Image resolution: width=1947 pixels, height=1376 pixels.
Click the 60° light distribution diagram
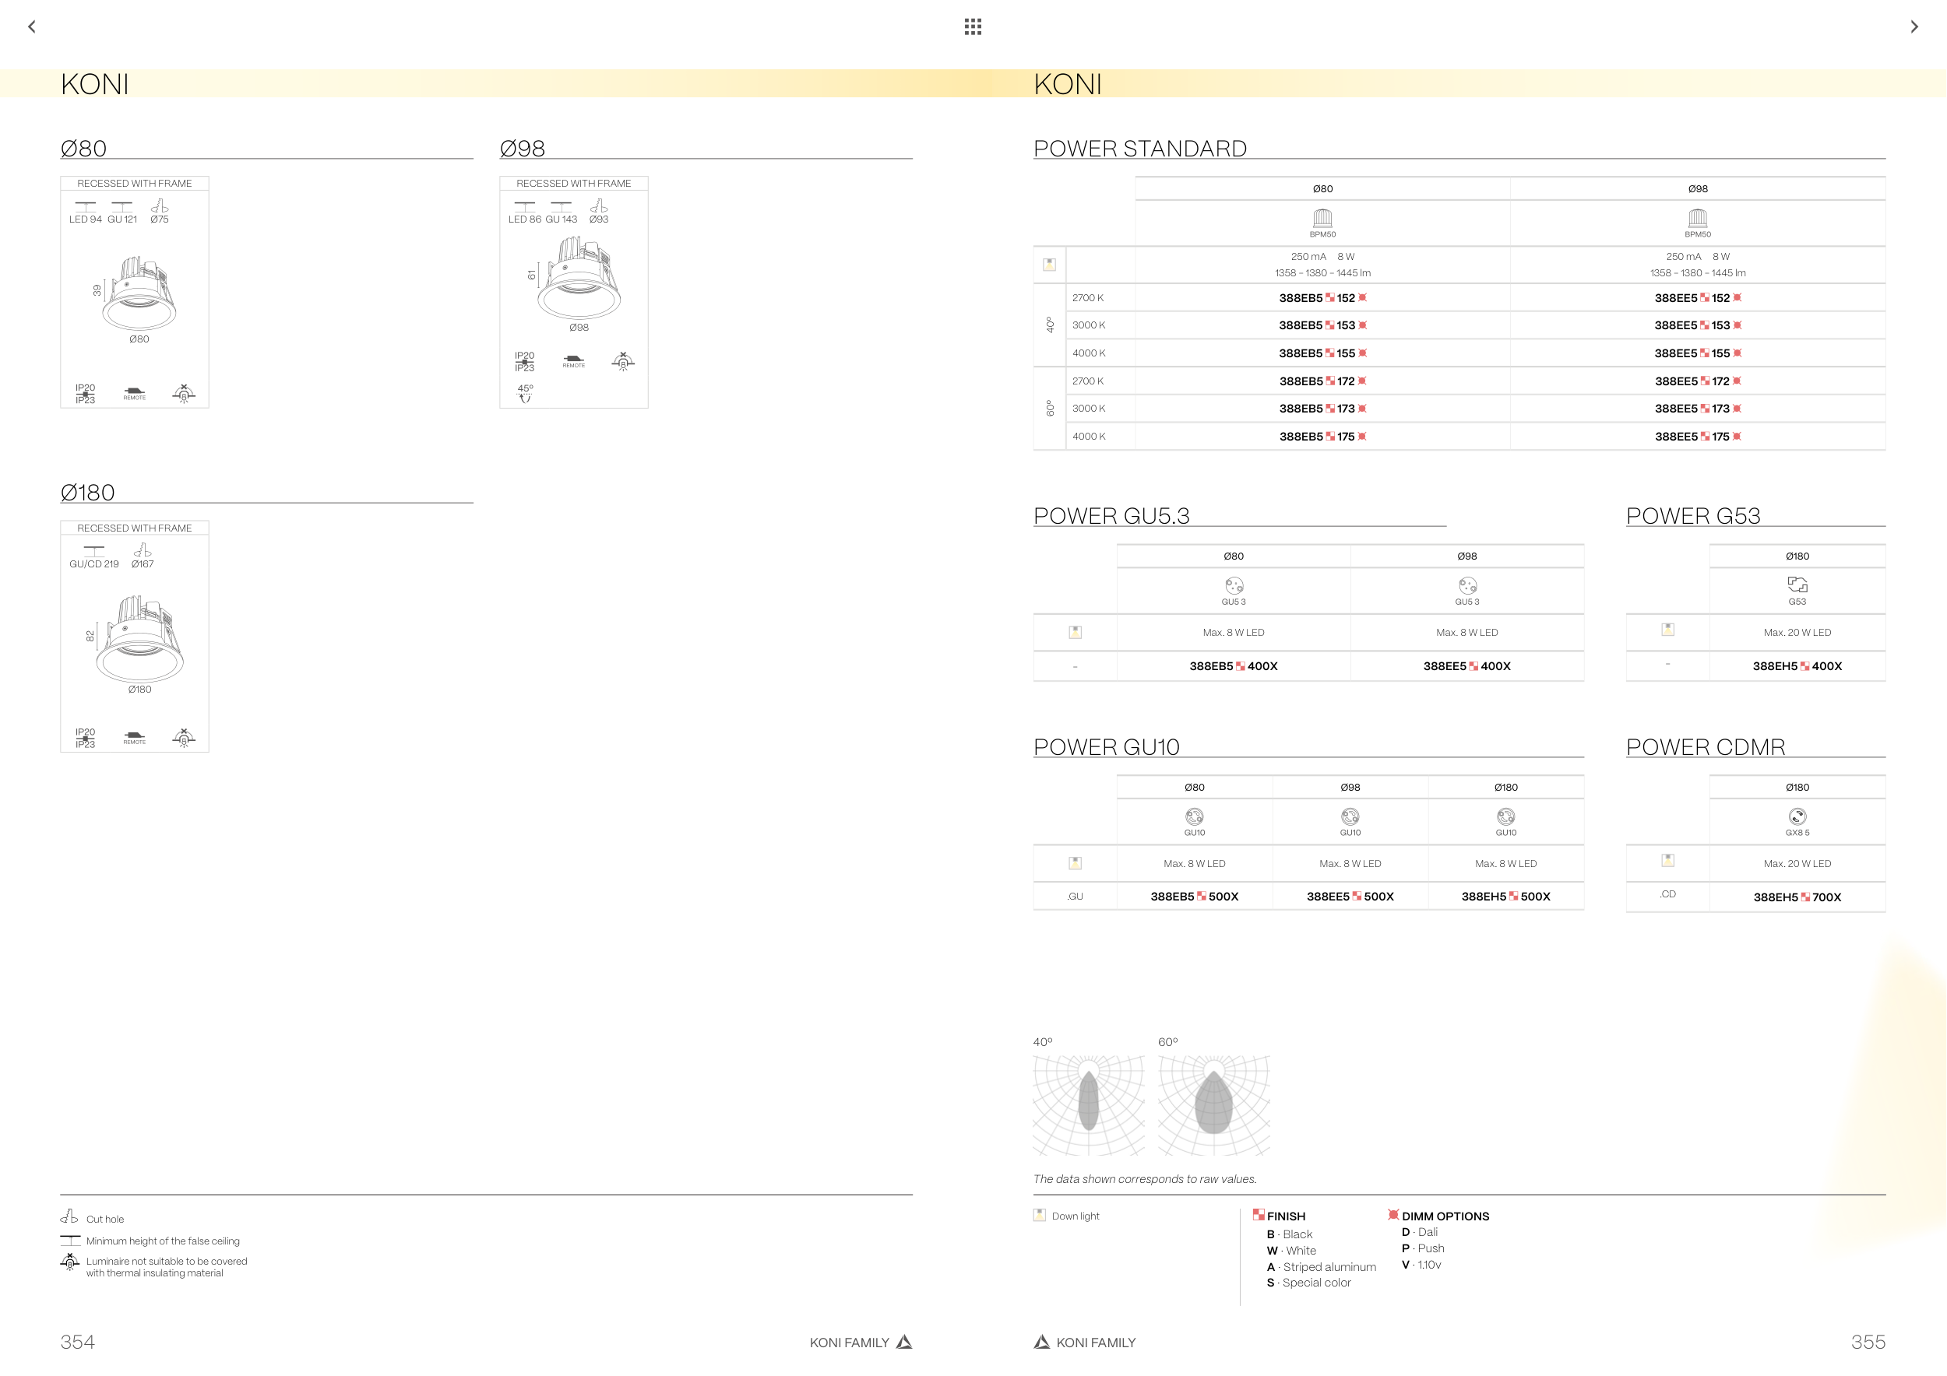point(1213,1105)
